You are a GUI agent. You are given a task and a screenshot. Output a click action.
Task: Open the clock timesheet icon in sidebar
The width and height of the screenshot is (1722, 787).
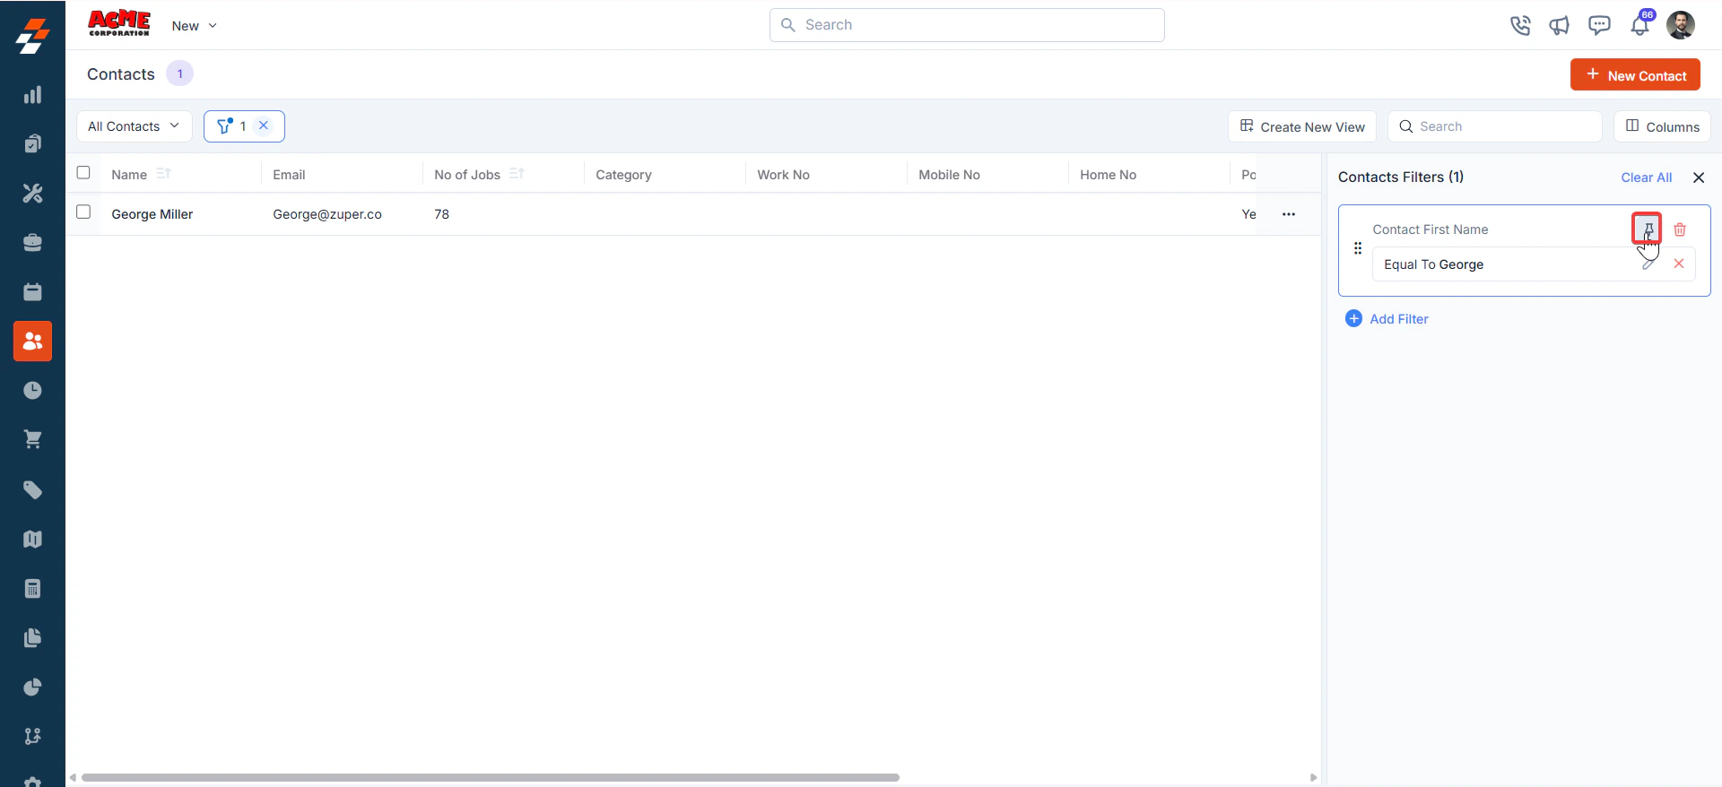coord(32,390)
